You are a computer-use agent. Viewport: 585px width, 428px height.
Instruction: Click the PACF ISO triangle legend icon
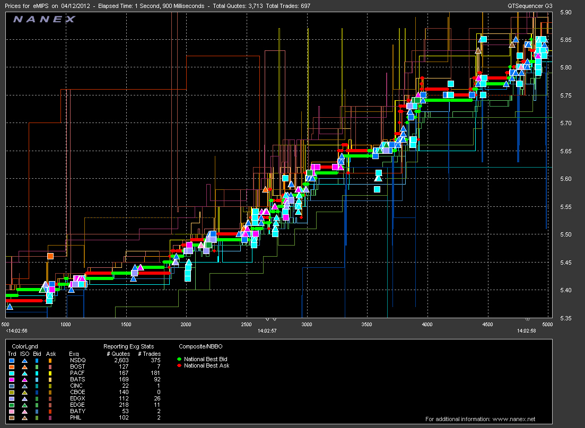[x=24, y=373]
